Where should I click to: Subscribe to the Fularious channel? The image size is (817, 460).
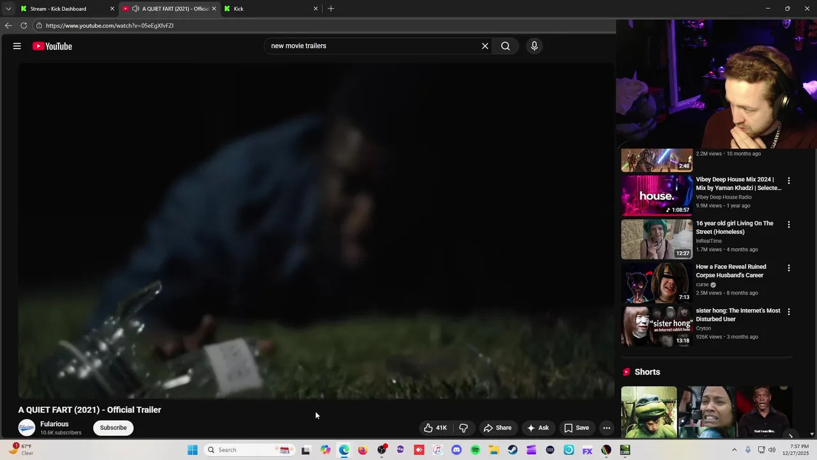point(113,428)
